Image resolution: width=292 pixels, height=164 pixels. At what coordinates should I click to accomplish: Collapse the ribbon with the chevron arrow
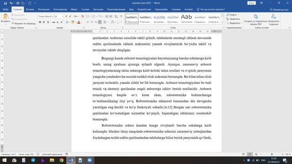coord(289,28)
